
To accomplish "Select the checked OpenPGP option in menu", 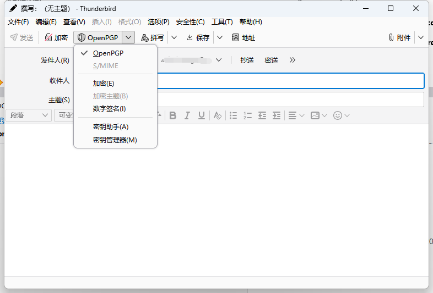I will (x=108, y=53).
